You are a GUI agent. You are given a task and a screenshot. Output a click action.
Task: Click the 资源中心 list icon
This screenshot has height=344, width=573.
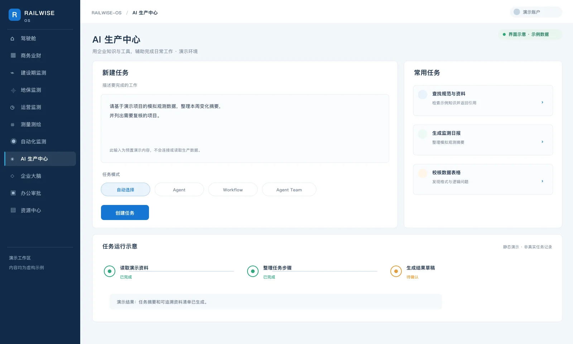[13, 210]
